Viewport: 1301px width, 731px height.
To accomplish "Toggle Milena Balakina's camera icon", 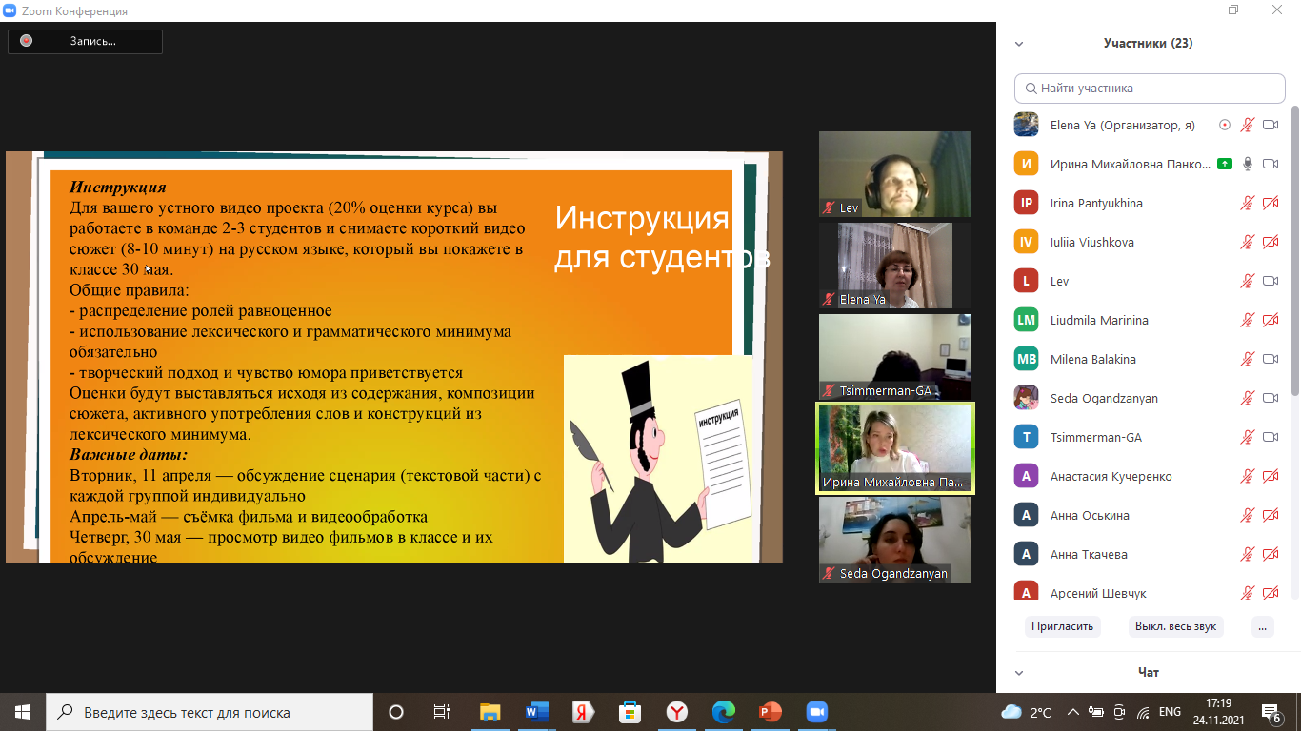I will [1270, 359].
